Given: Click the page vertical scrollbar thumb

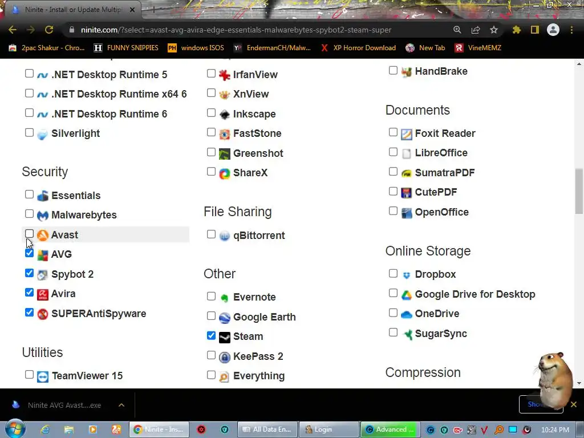Looking at the screenshot, I should [x=579, y=191].
